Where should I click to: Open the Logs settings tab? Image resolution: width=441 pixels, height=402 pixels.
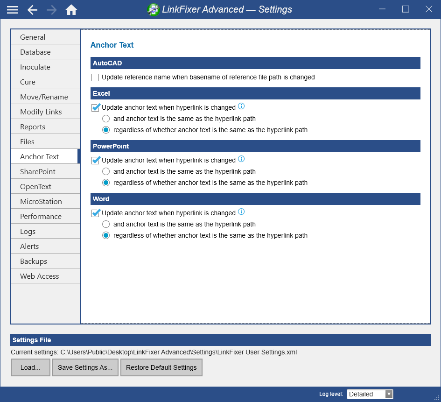point(45,231)
